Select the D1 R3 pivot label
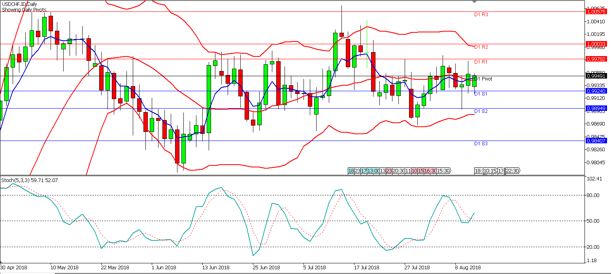The width and height of the screenshot is (611, 274). click(x=481, y=15)
